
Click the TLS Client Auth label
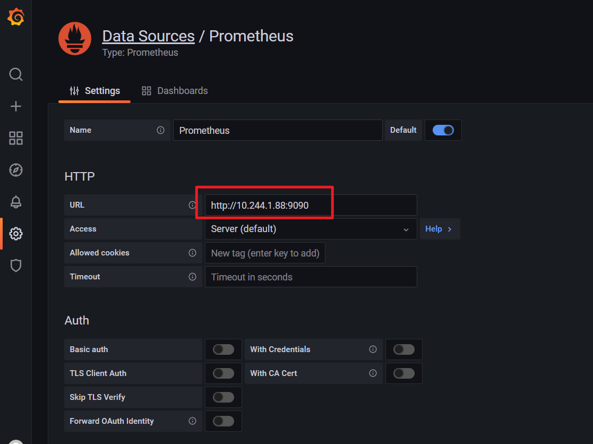click(98, 373)
